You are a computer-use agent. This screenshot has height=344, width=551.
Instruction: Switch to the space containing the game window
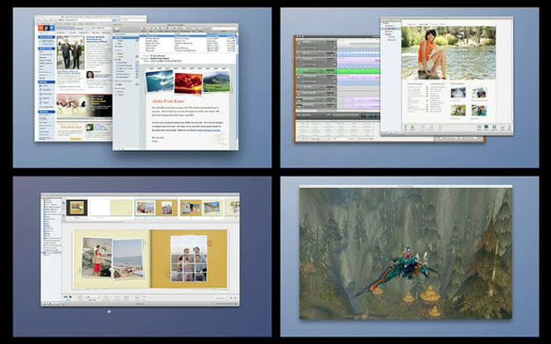pos(410,257)
